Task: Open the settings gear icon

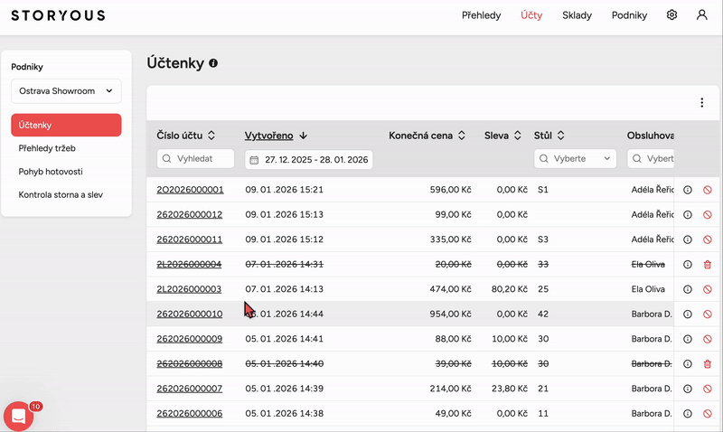Action: 671,15
